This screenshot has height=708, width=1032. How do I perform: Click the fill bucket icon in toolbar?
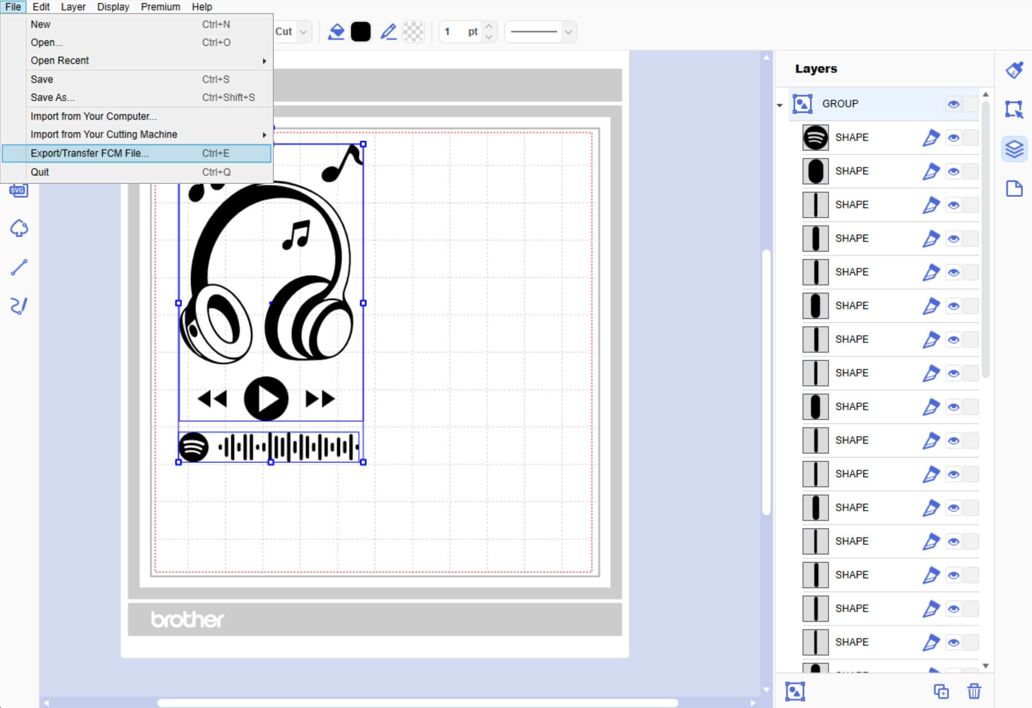[336, 32]
